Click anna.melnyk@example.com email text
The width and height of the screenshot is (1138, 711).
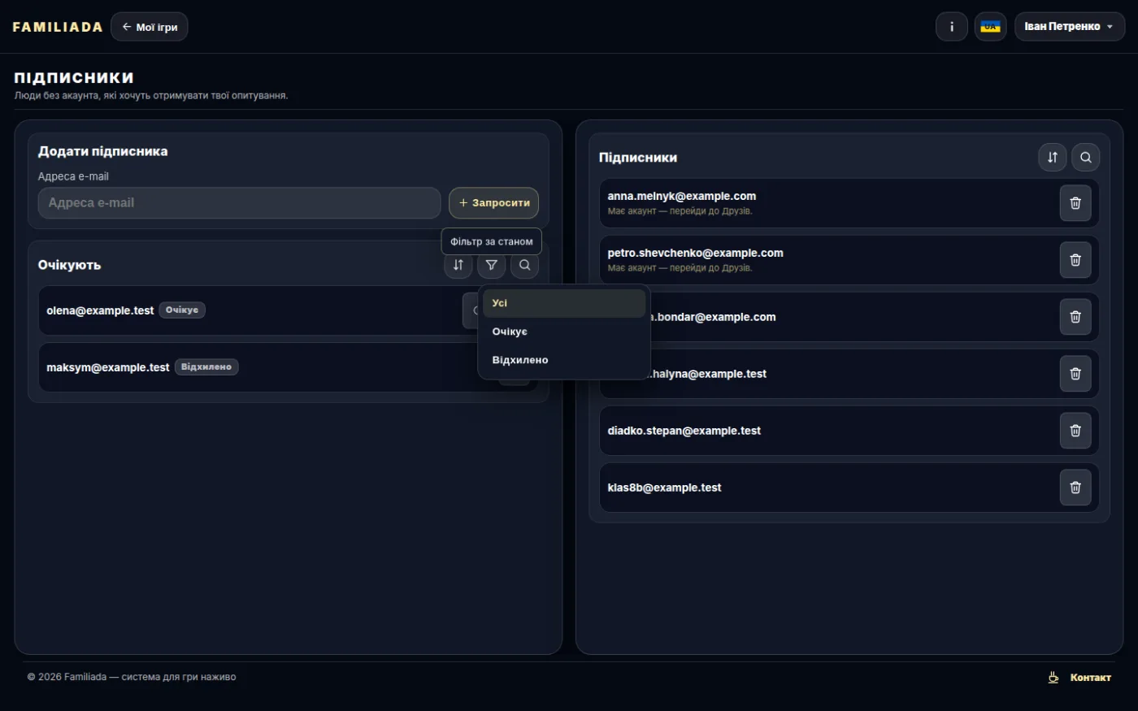point(682,196)
